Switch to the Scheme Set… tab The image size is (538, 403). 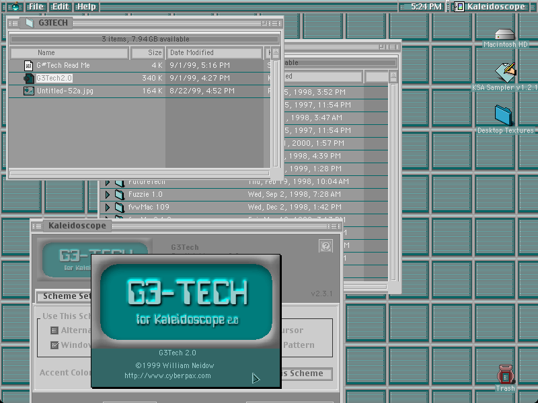pyautogui.click(x=64, y=296)
